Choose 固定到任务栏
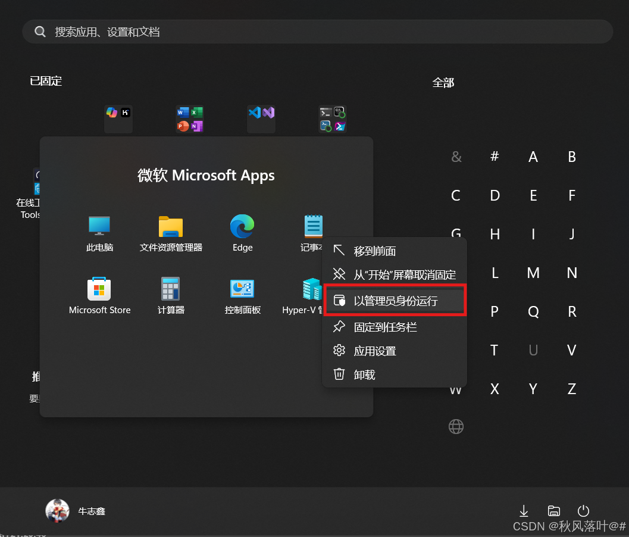629x537 pixels. pyautogui.click(x=395, y=327)
